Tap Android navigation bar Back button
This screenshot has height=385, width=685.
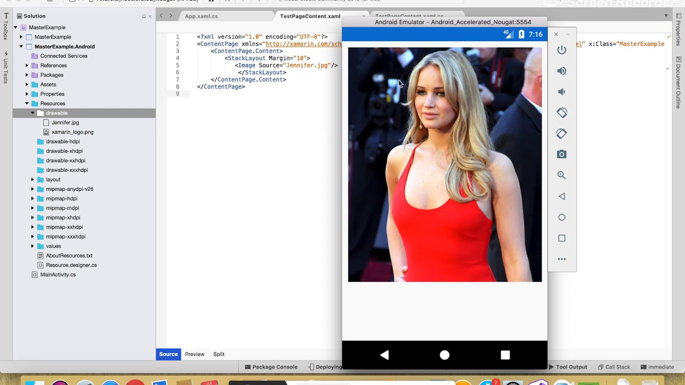click(x=384, y=355)
